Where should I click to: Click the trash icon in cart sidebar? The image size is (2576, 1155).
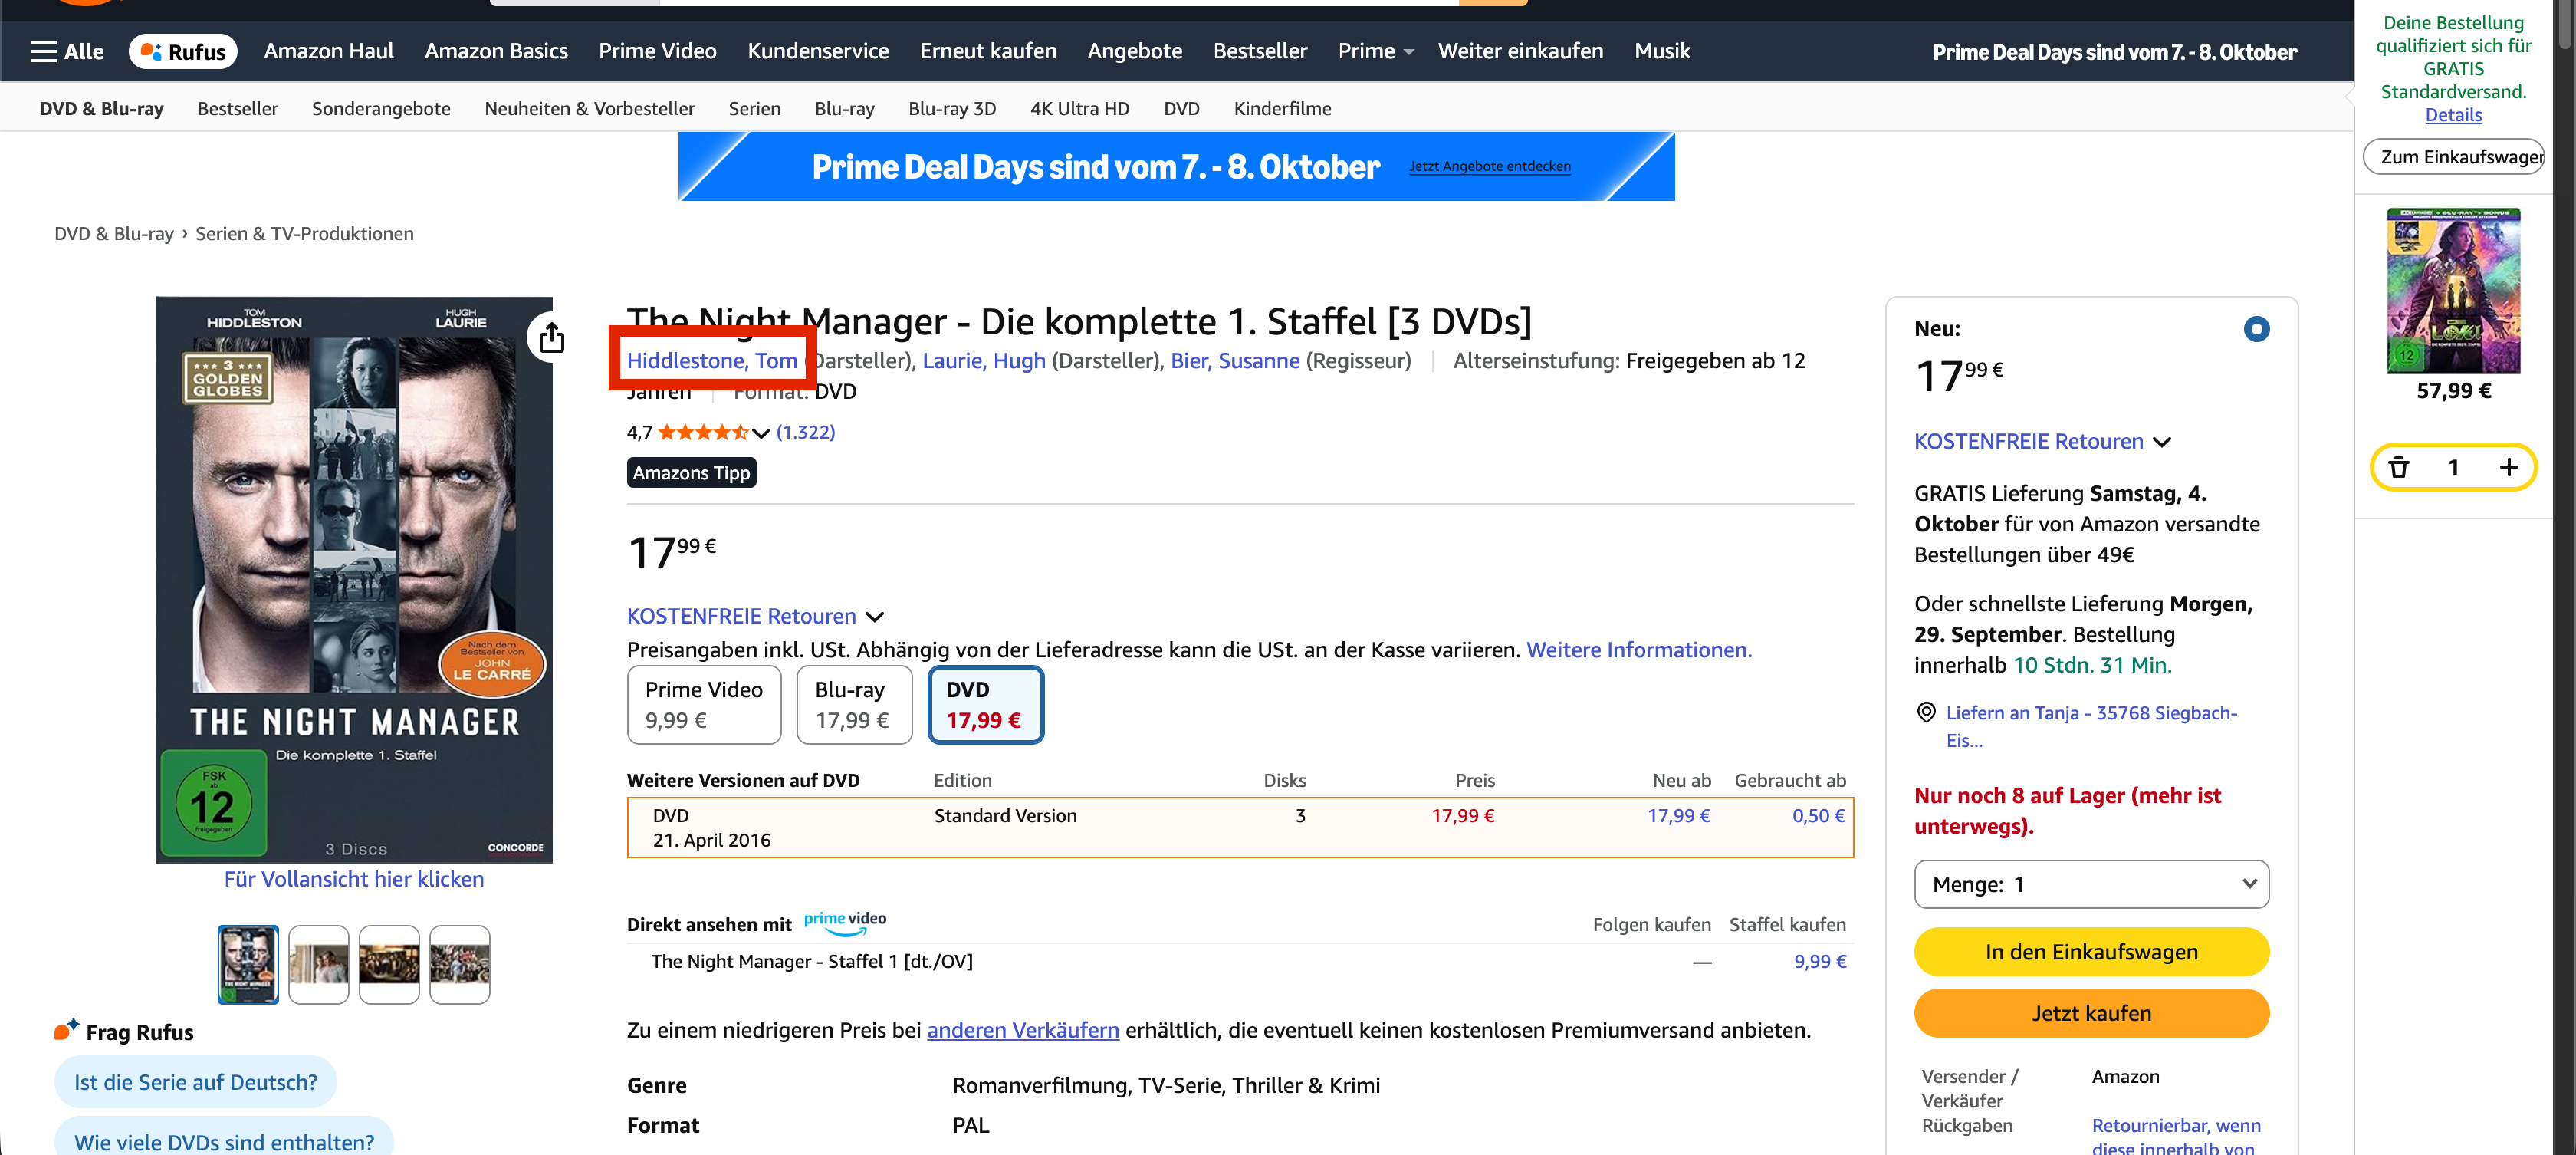click(x=2398, y=467)
